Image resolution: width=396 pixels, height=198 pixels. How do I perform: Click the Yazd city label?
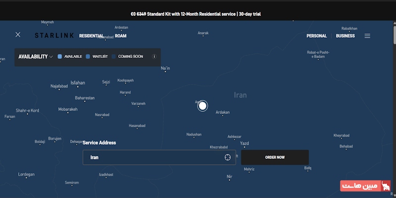tap(245, 143)
